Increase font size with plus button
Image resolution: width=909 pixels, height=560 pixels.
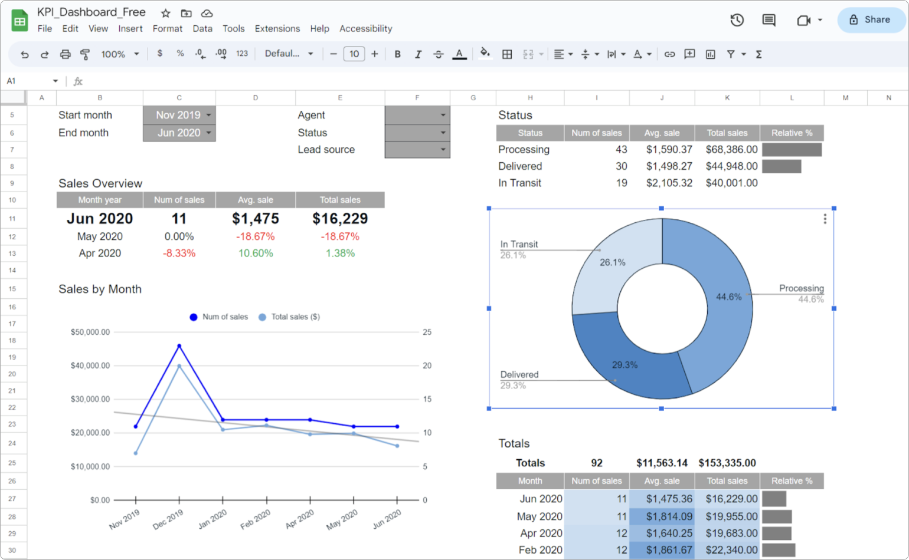coord(374,54)
